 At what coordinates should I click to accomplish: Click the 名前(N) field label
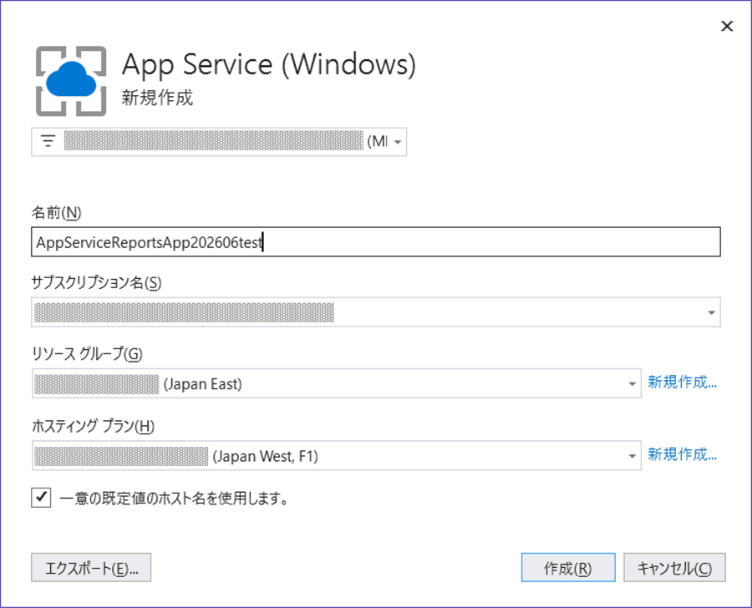[57, 212]
